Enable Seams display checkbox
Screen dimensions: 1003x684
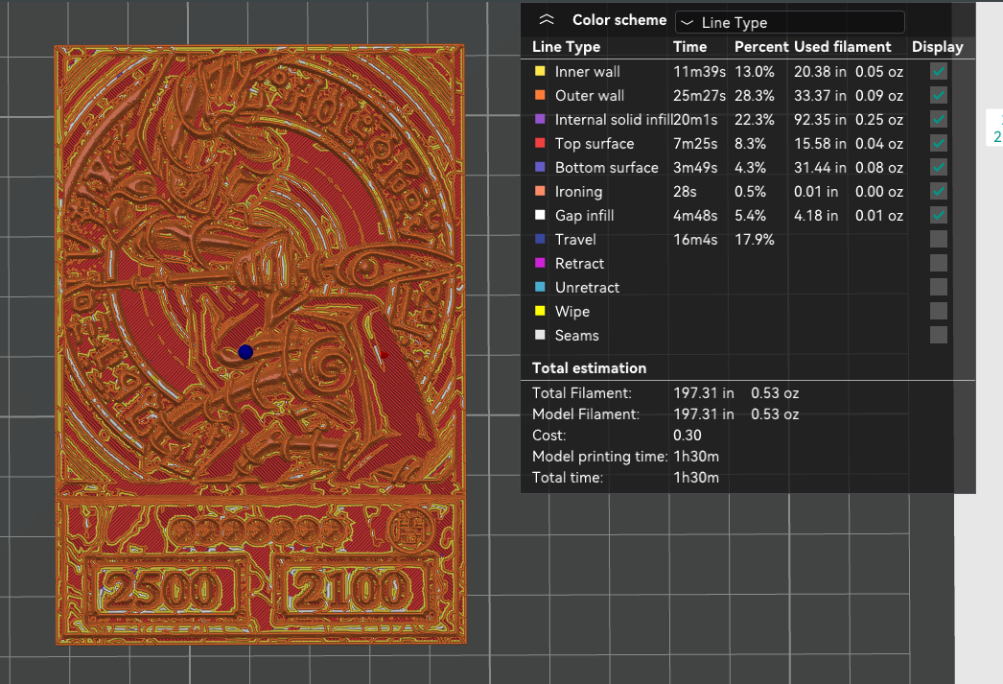coord(939,335)
